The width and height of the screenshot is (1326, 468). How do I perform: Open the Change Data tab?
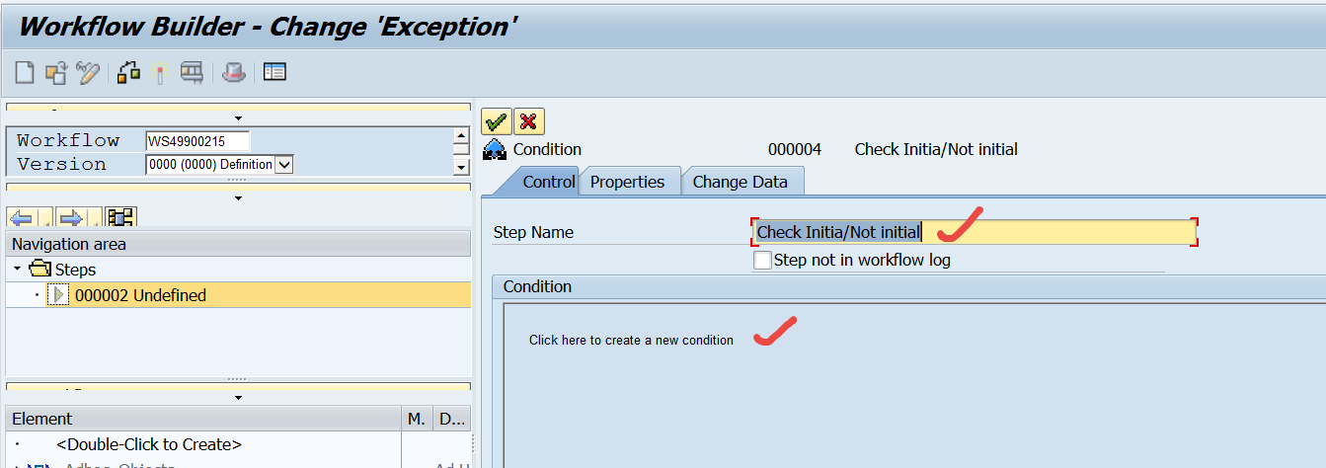(x=741, y=181)
